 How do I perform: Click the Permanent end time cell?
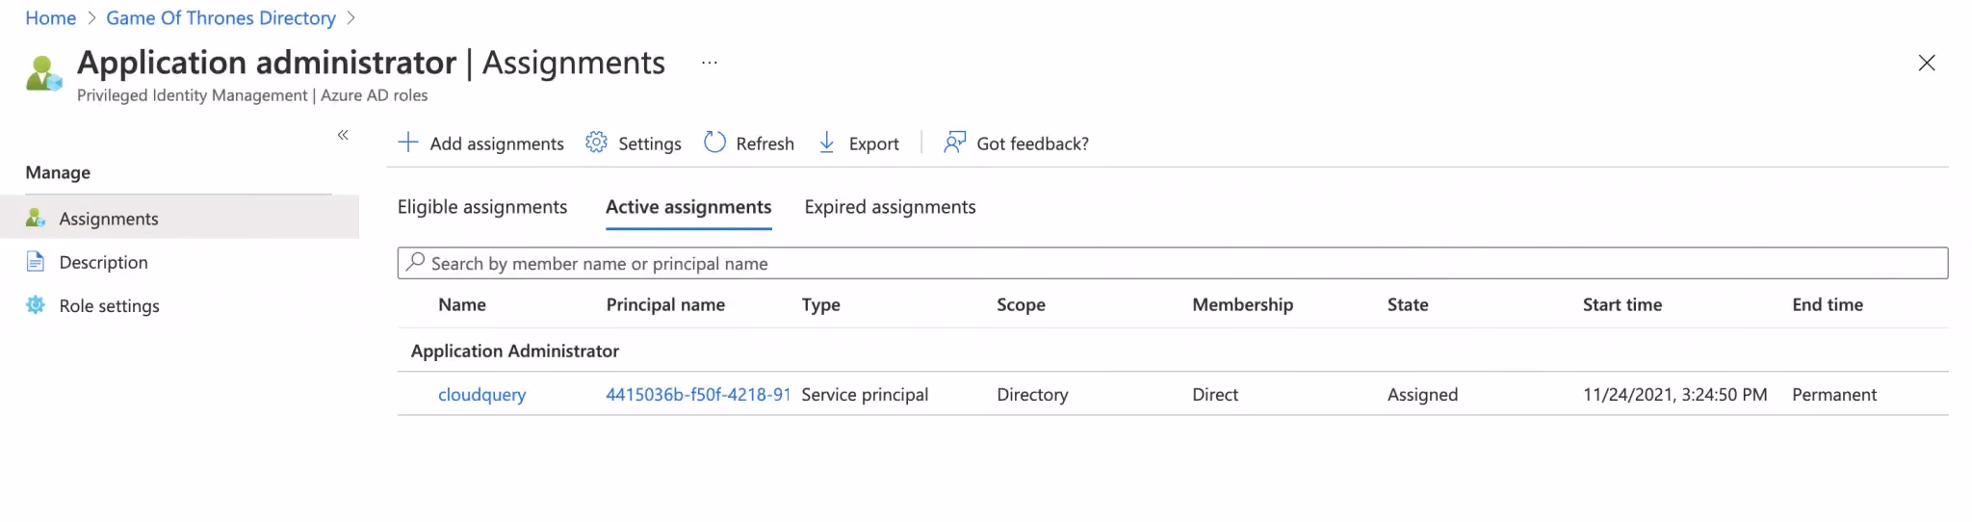[x=1834, y=395]
